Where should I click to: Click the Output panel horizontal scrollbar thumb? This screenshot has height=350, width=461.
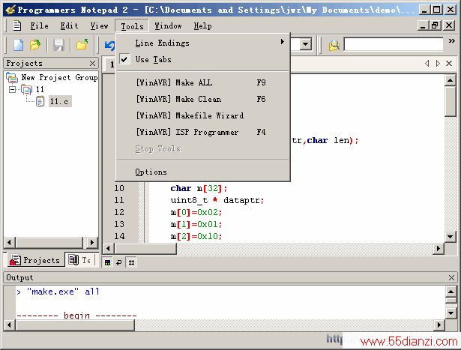tap(75, 325)
